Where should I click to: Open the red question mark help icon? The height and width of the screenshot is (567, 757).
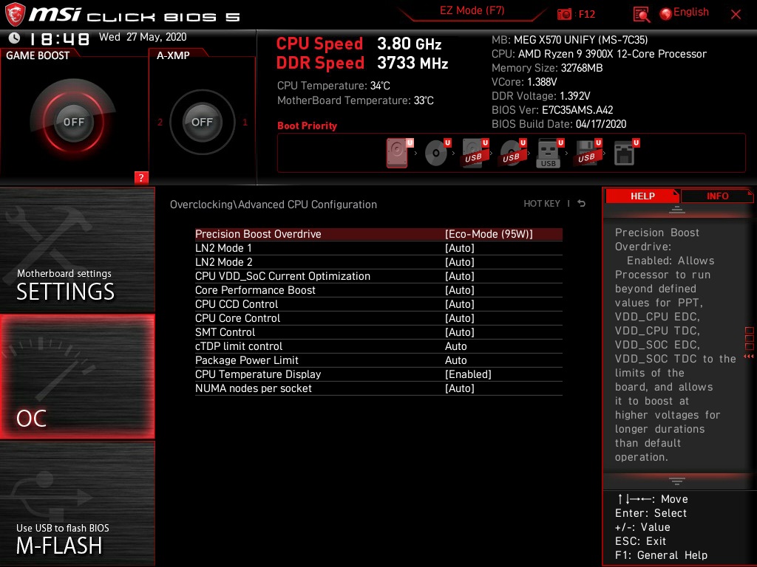[x=141, y=177]
